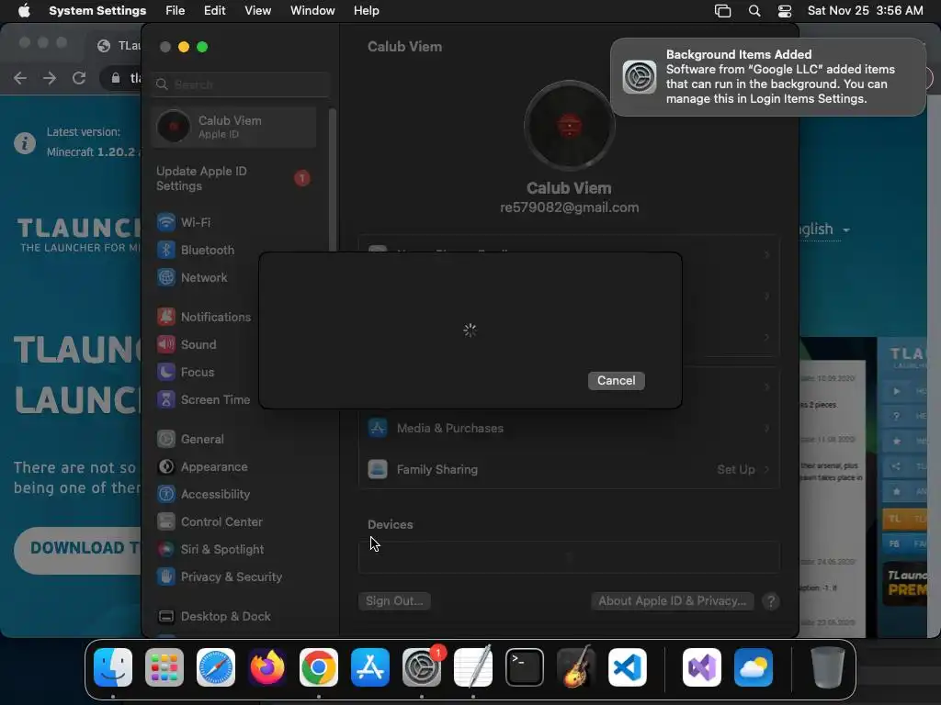Launch Firefox from the Dock
This screenshot has width=941, height=705.
pos(267,667)
